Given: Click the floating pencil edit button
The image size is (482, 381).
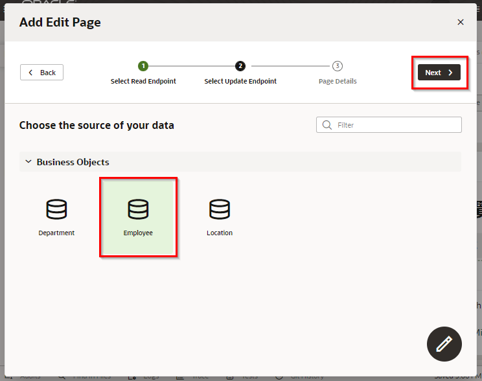Looking at the screenshot, I should coord(444,343).
